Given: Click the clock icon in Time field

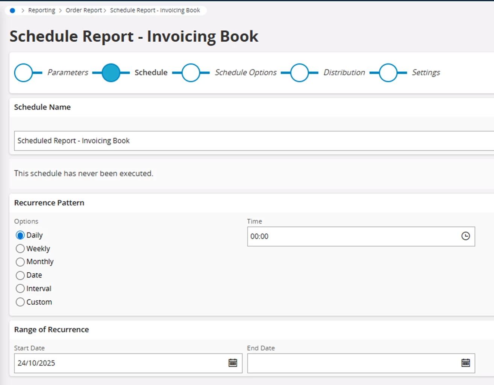Looking at the screenshot, I should (465, 236).
